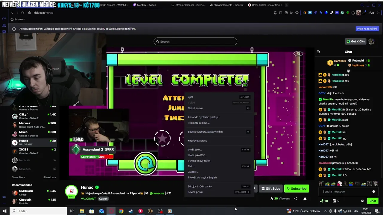Open Steam from the taskbar
This screenshot has height=215, width=383.
tap(131, 211)
